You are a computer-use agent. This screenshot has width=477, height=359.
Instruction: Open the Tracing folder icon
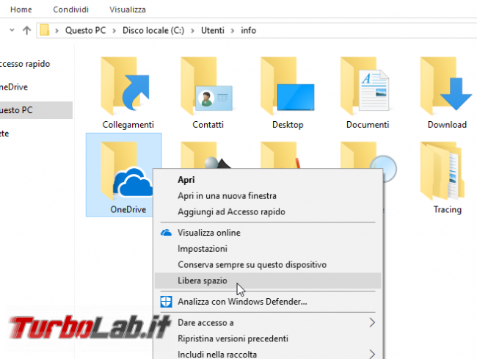coord(443,171)
